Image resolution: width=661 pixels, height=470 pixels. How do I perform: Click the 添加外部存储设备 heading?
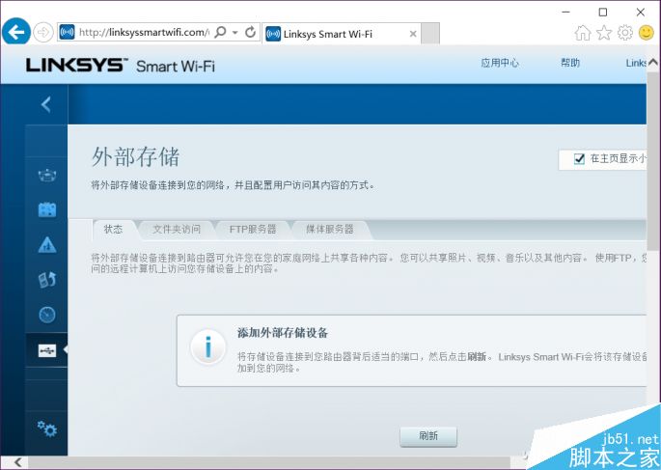pyautogui.click(x=282, y=333)
